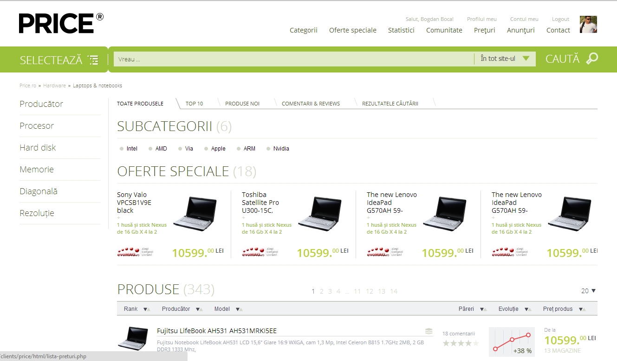Switch to the TOP 10 tab

pos(194,104)
